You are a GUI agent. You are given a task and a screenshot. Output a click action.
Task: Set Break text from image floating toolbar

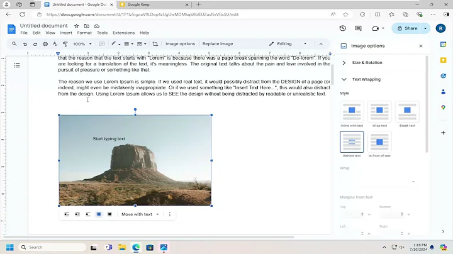tap(88, 214)
